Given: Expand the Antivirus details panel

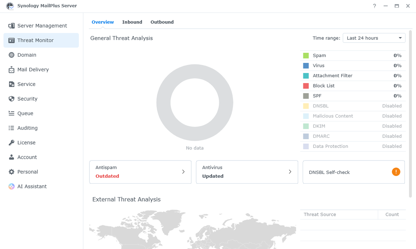Looking at the screenshot, I should [290, 172].
